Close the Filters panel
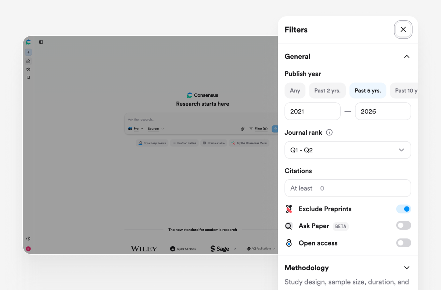441x290 pixels. coord(403,29)
